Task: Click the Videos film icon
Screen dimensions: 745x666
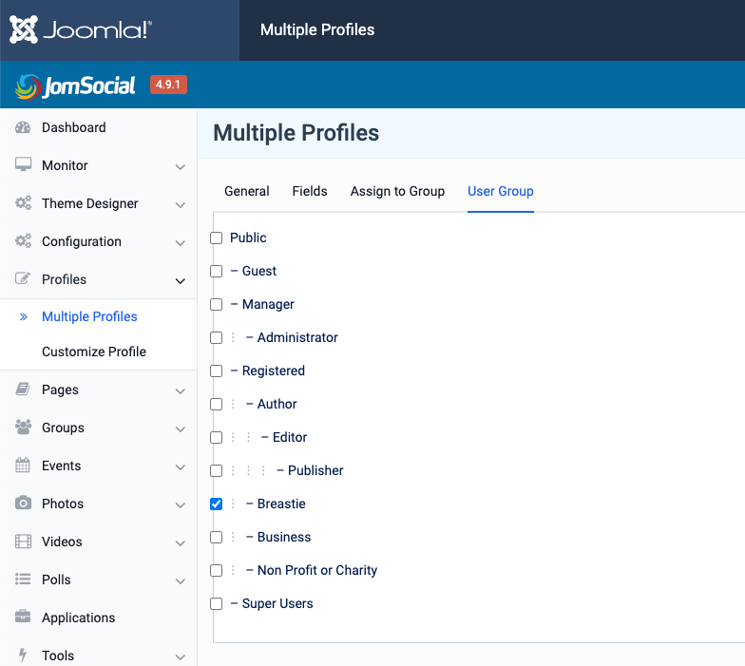Action: (23, 542)
